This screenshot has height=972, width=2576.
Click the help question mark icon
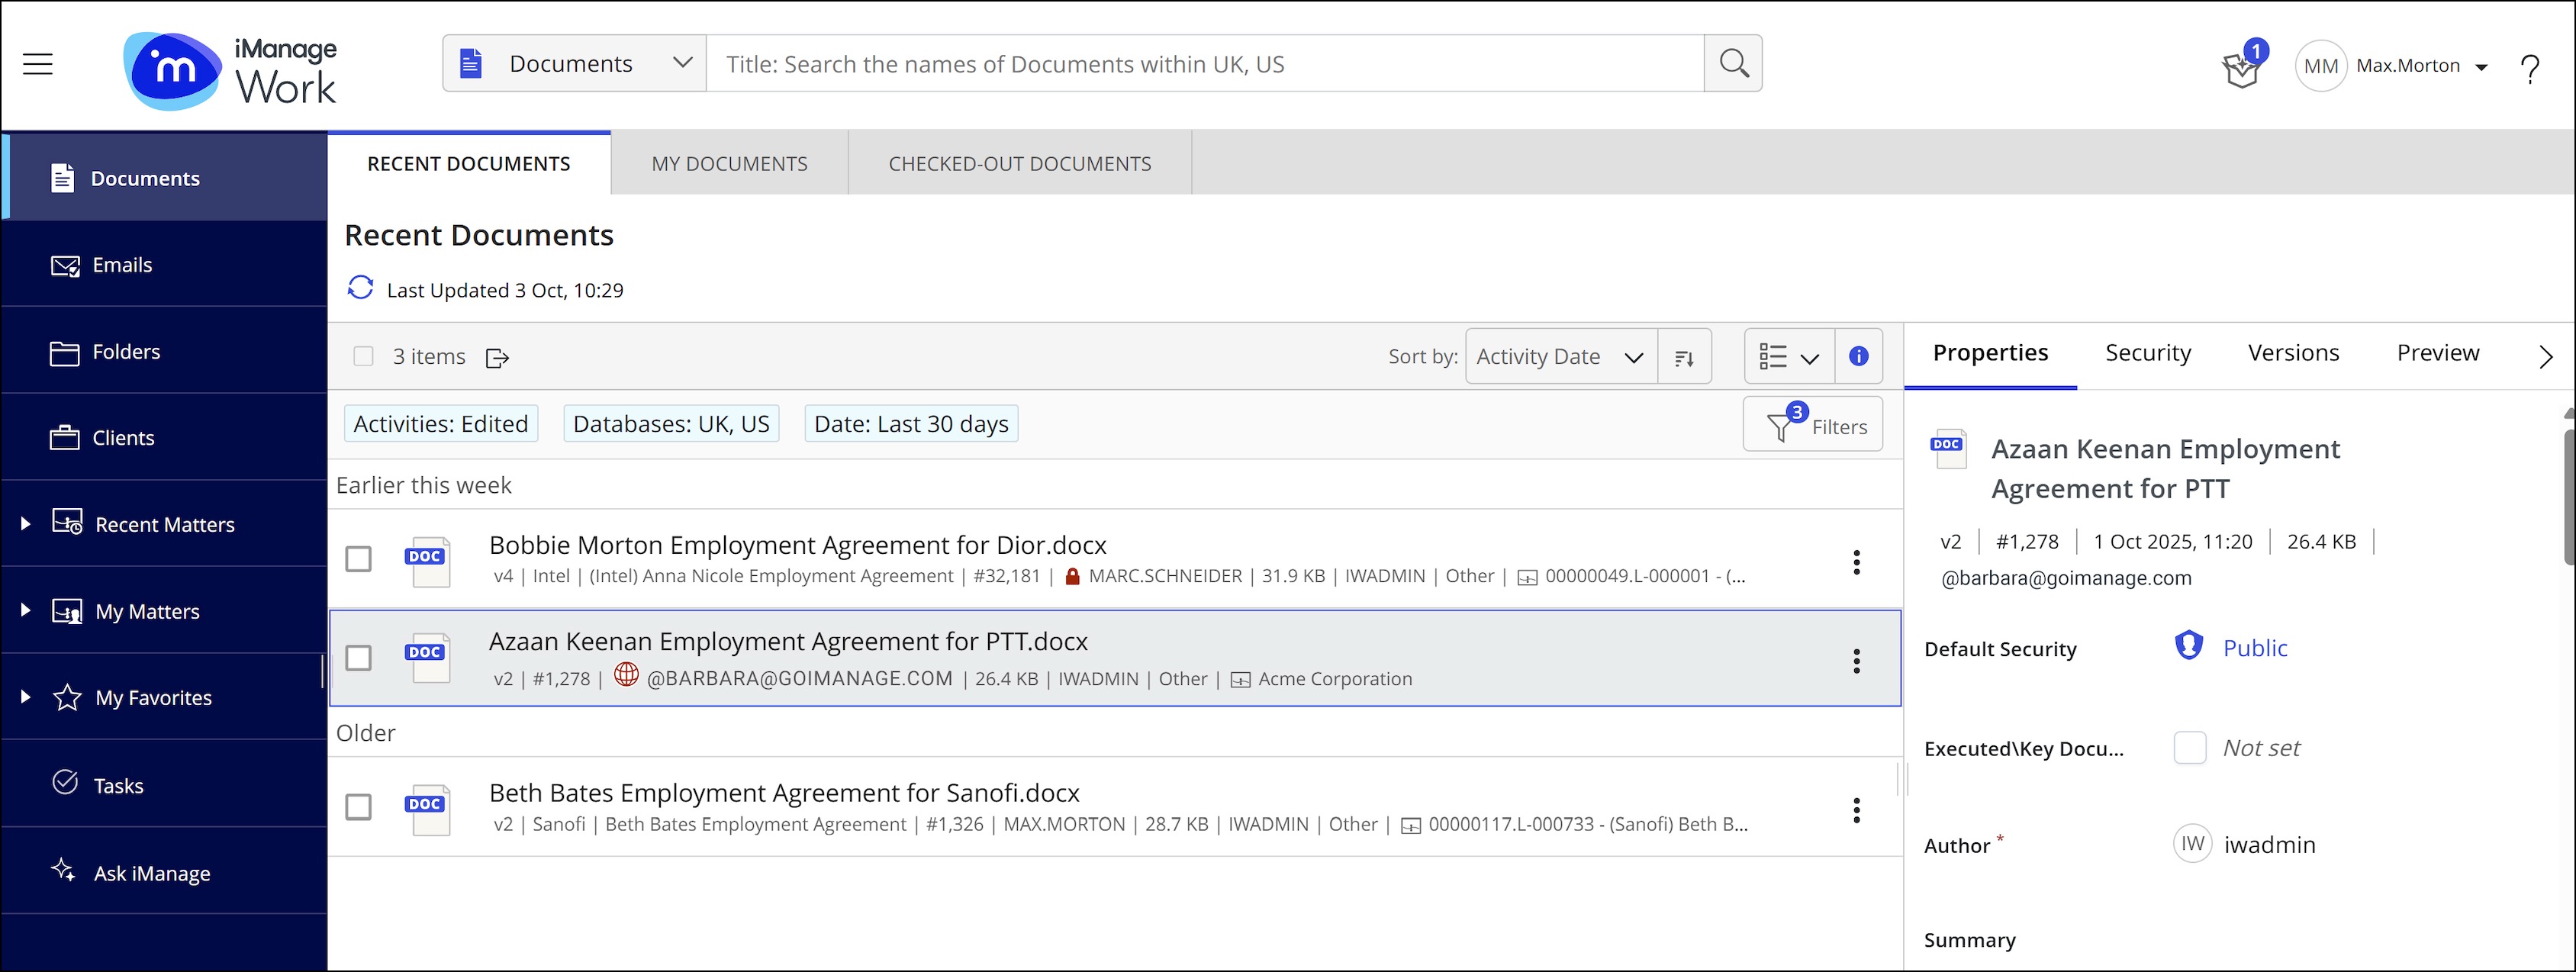(x=2529, y=68)
